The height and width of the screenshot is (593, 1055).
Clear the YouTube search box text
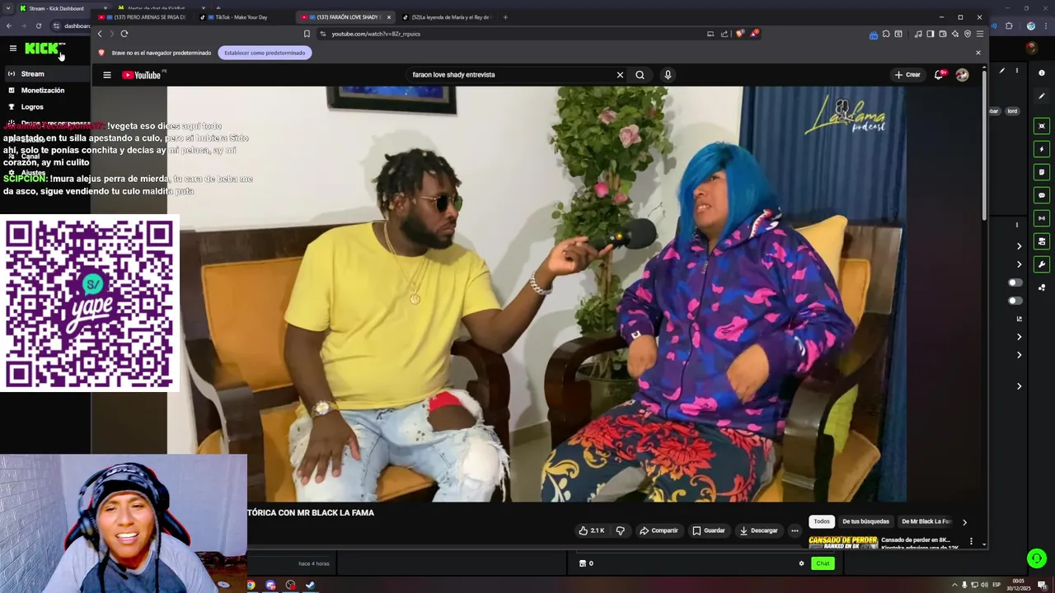coord(620,75)
